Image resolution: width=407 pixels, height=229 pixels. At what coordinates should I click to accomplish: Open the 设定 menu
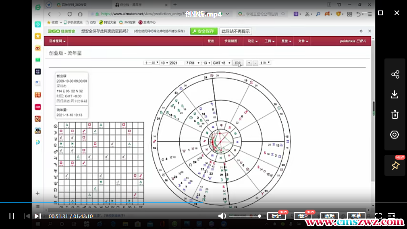(x=253, y=41)
